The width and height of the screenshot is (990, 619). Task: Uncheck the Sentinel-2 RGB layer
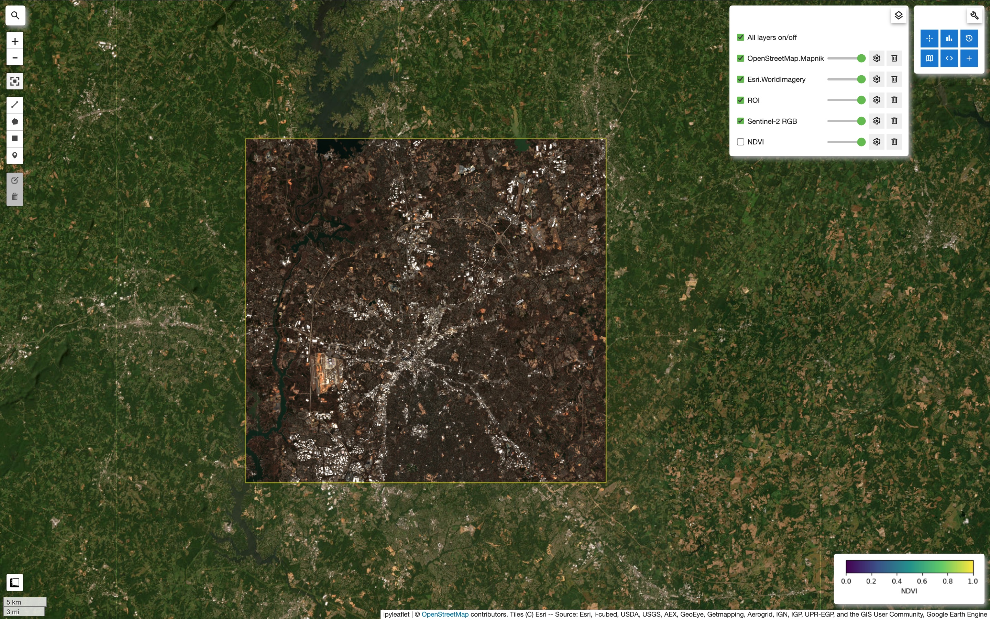[x=740, y=121]
